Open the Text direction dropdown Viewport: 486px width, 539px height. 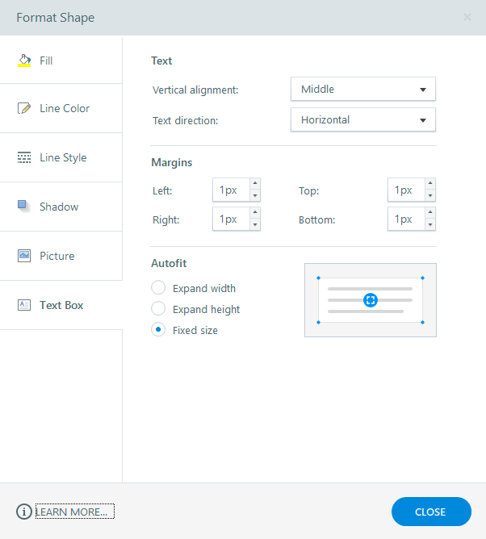tap(362, 119)
